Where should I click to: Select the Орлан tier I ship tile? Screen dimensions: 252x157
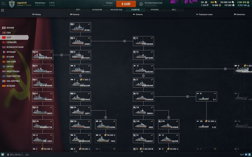click(80, 27)
